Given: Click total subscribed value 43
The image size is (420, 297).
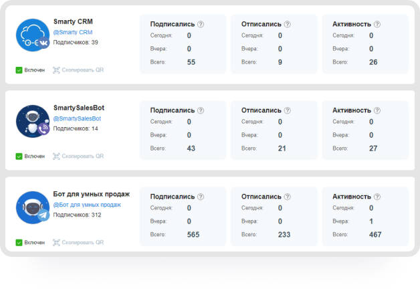Looking at the screenshot, I should coord(191,148).
